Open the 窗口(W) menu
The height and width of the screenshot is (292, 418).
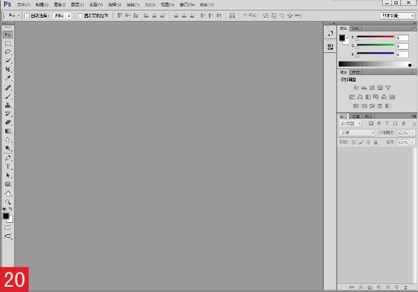(x=187, y=5)
